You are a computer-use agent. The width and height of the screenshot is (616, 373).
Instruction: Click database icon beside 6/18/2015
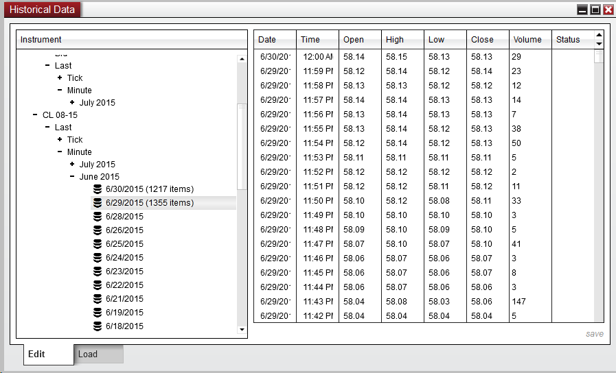(98, 326)
